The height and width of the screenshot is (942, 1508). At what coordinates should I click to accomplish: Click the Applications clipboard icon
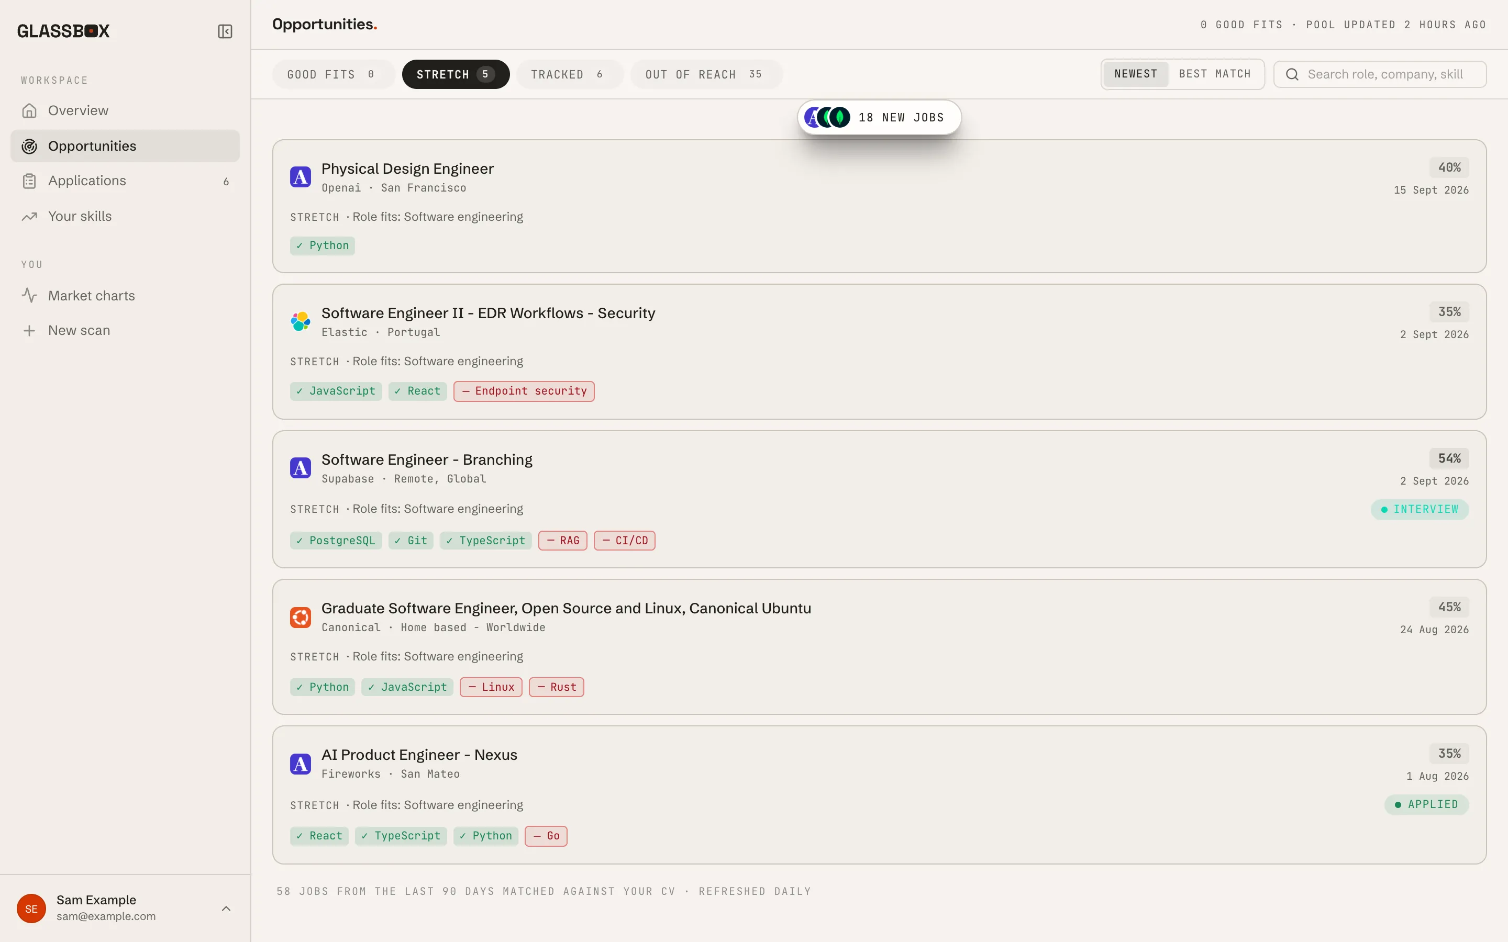[x=29, y=181]
